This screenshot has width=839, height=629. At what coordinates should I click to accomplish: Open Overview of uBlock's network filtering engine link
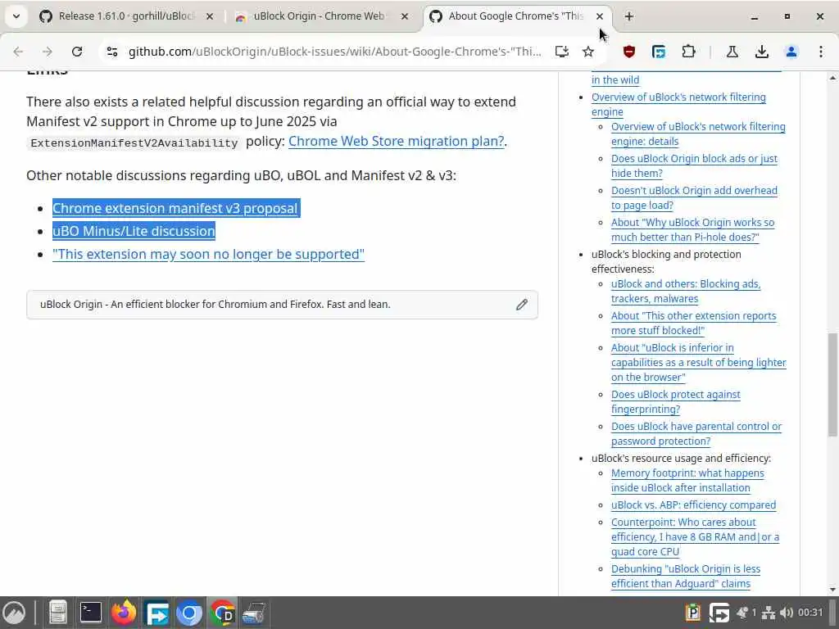click(678, 104)
